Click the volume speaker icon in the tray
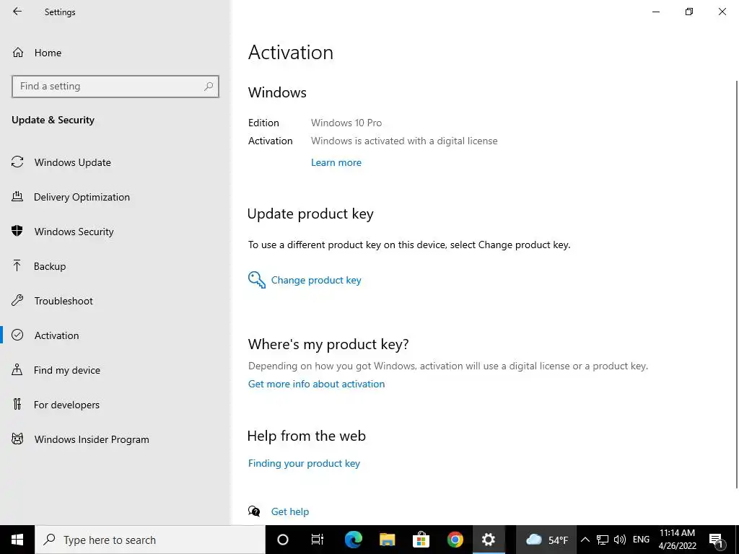Viewport: 739px width, 554px height. tap(620, 540)
